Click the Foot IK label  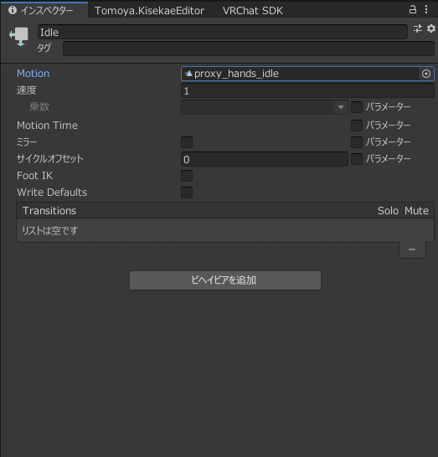pyautogui.click(x=34, y=176)
